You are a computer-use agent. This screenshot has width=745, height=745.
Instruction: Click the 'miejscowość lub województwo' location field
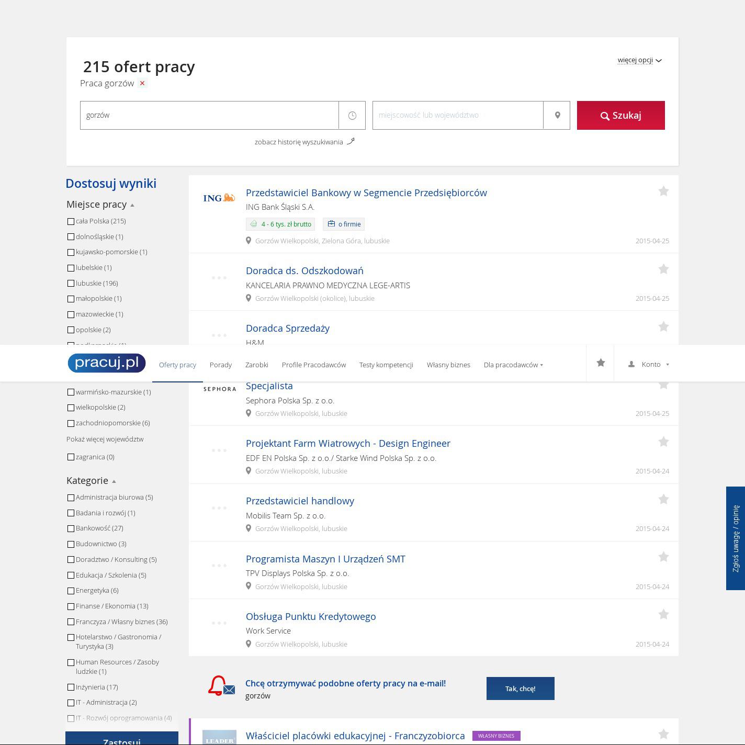458,115
